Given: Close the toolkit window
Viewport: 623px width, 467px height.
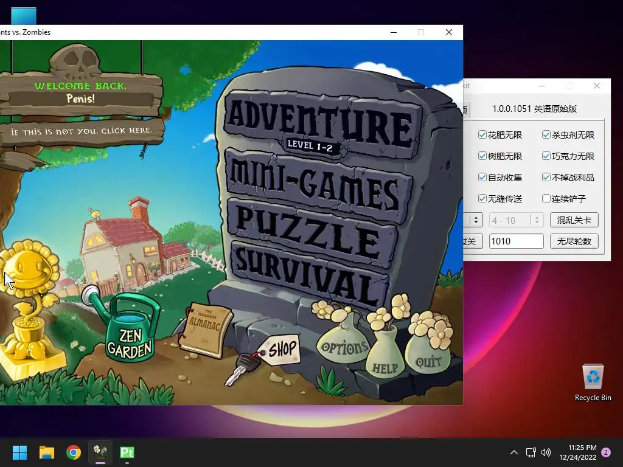Looking at the screenshot, I should click(x=596, y=86).
